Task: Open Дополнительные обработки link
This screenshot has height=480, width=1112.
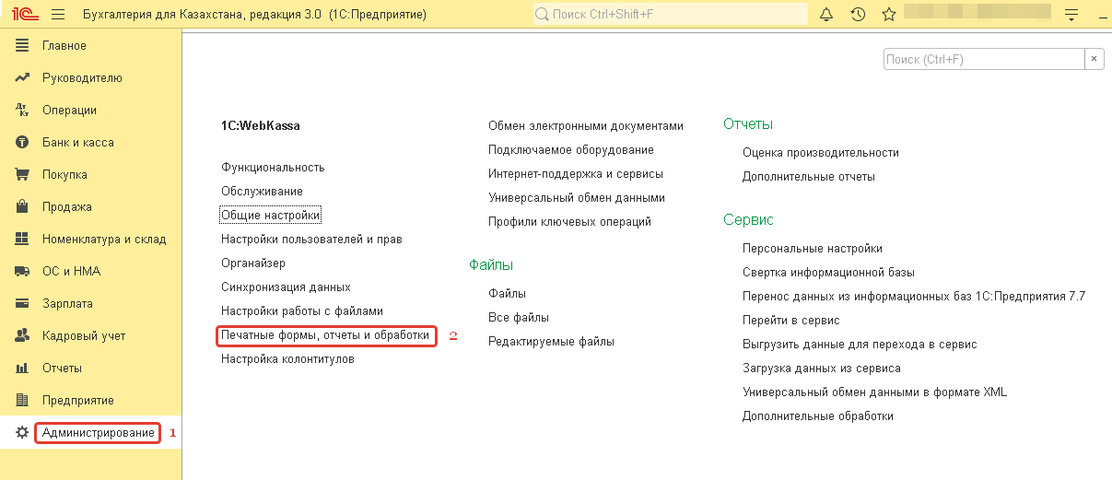Action: [818, 416]
